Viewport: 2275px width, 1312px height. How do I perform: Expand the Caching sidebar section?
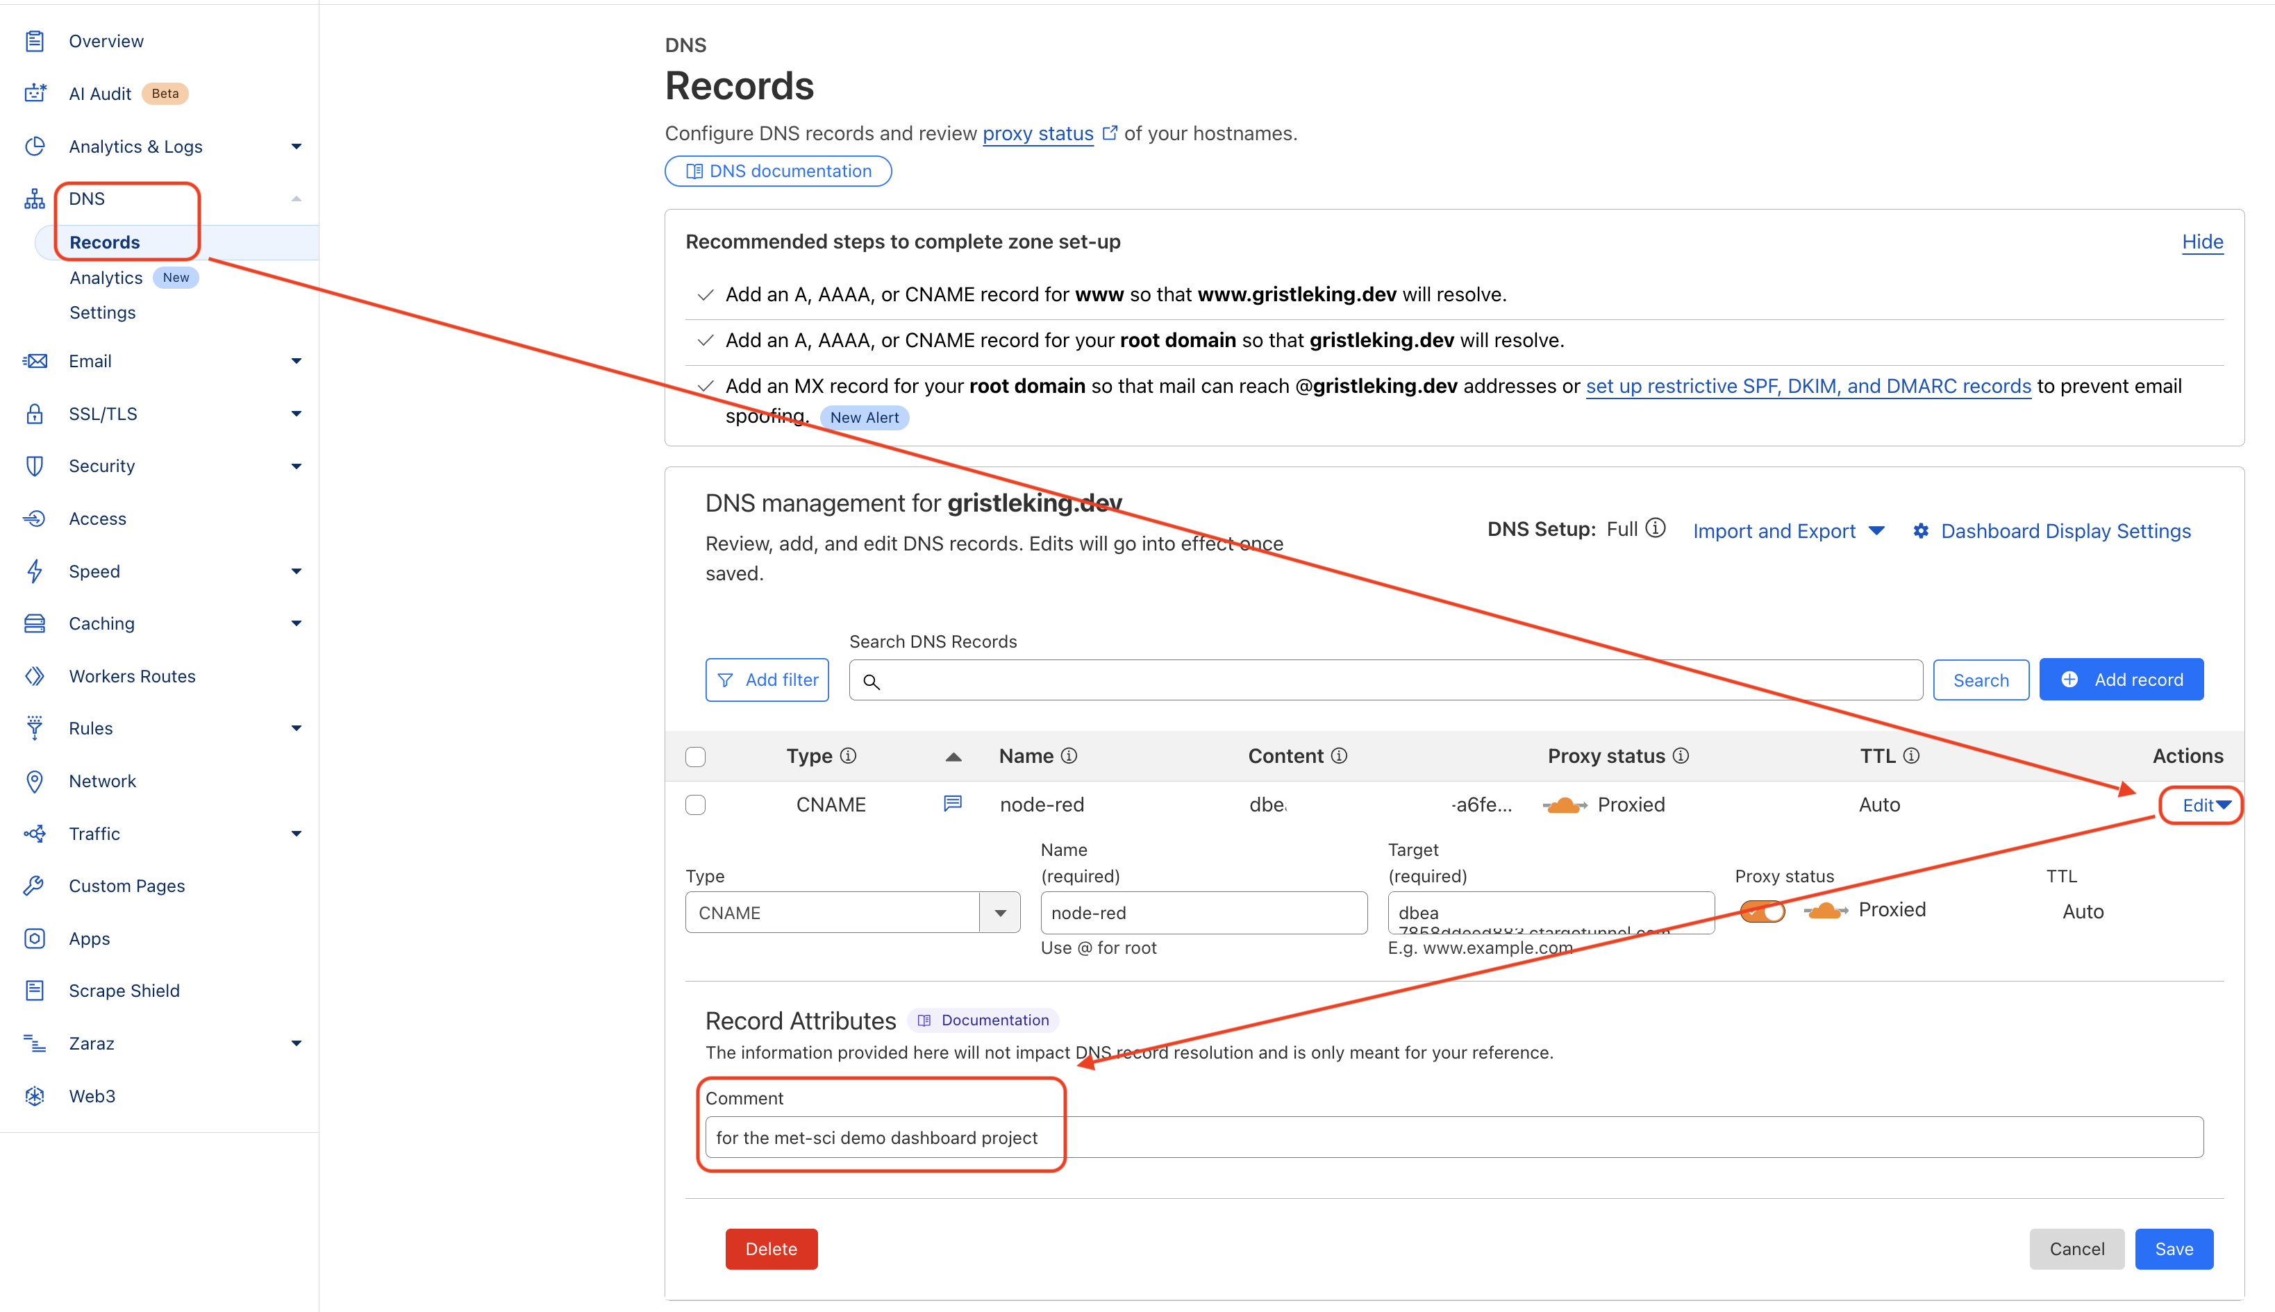pos(297,623)
